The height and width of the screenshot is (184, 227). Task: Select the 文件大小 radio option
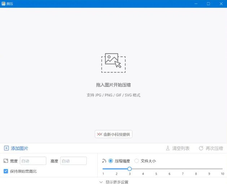coord(136,161)
